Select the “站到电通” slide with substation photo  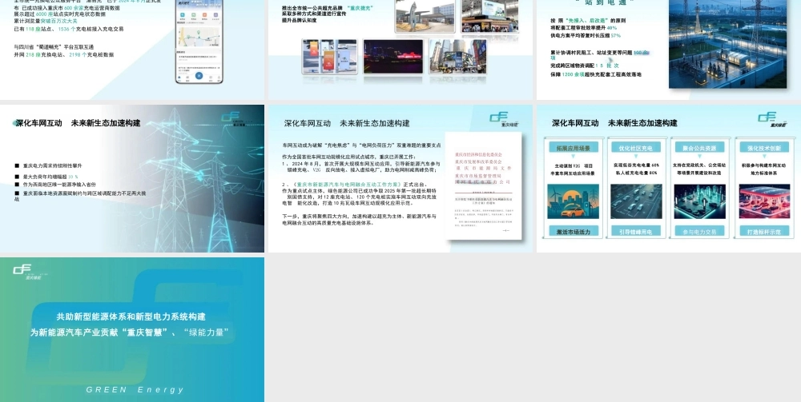coord(669,50)
